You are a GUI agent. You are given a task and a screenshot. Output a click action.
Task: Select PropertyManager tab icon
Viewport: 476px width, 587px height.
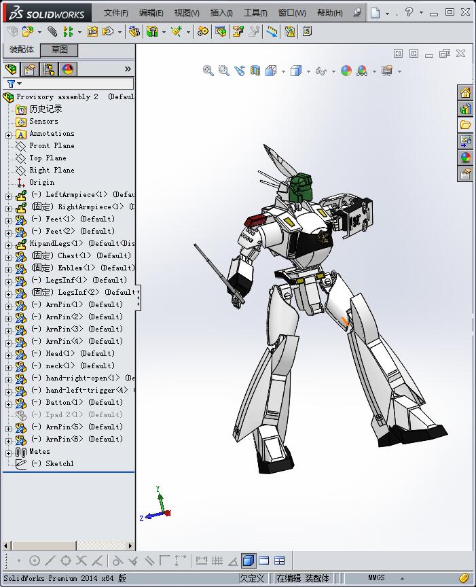pyautogui.click(x=30, y=69)
